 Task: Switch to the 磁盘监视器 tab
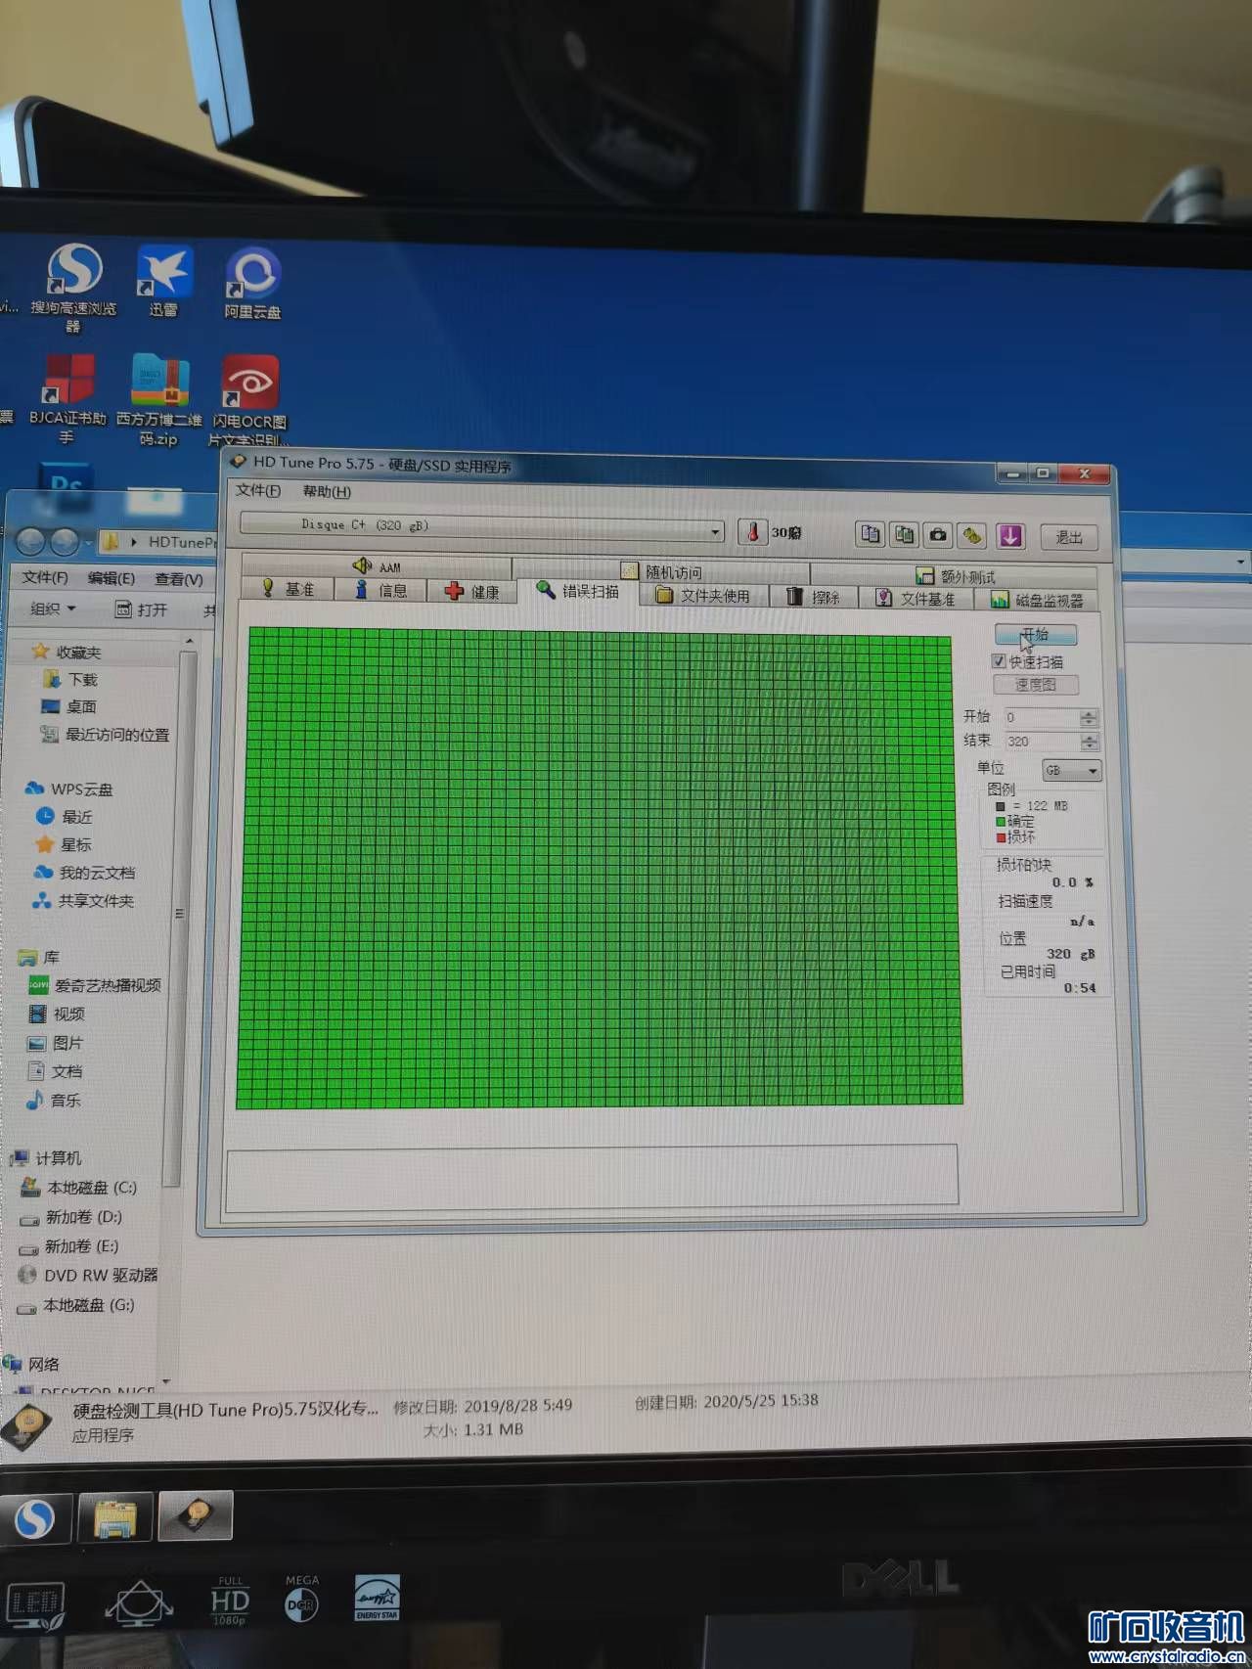click(x=1037, y=600)
